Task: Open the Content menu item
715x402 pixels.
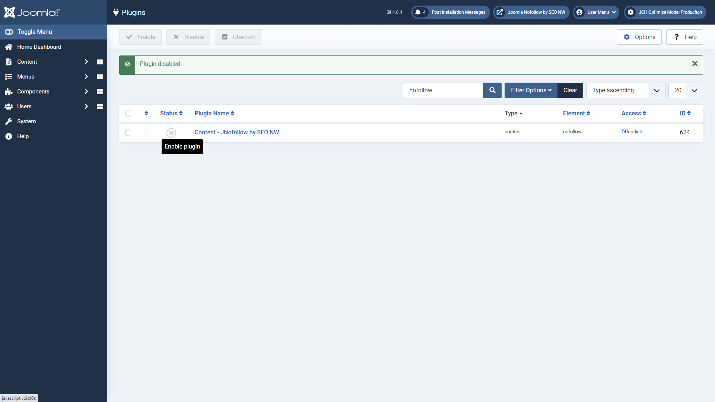Action: coord(27,62)
